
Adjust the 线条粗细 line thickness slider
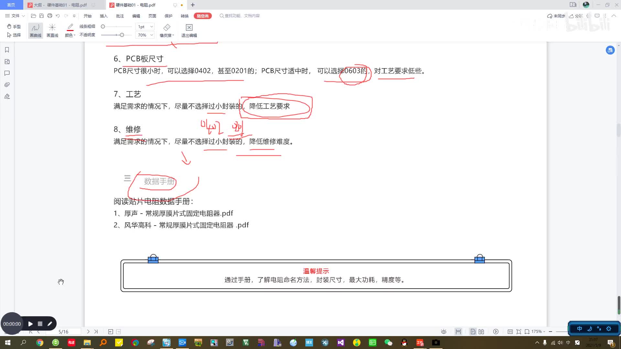point(116,26)
